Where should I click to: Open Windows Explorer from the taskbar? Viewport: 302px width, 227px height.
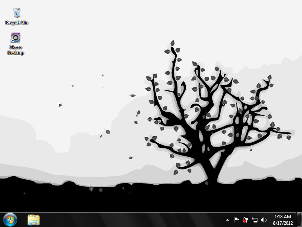[x=34, y=220]
